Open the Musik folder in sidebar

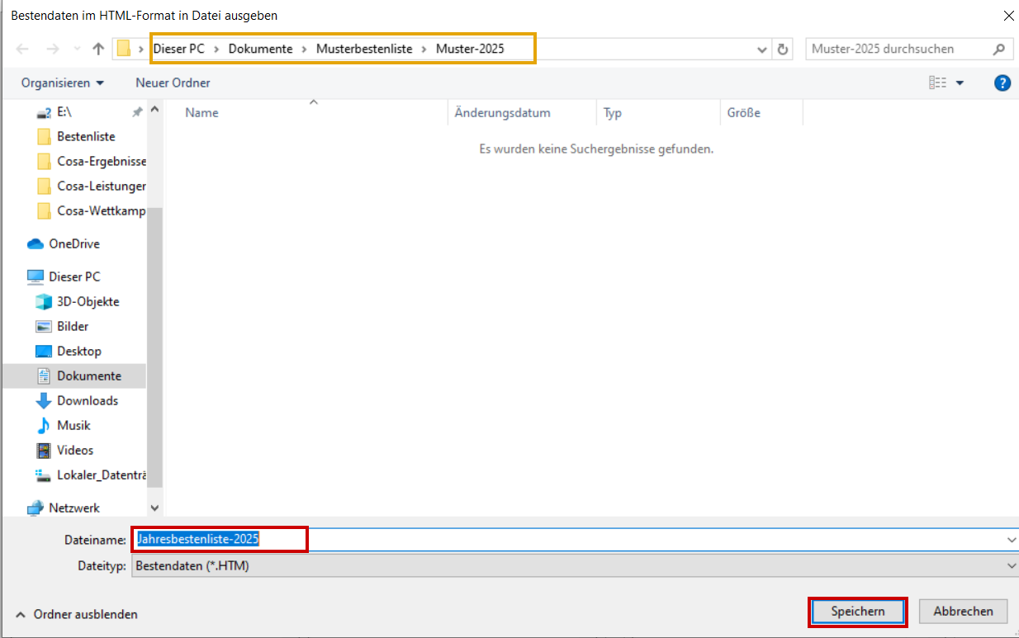73,425
